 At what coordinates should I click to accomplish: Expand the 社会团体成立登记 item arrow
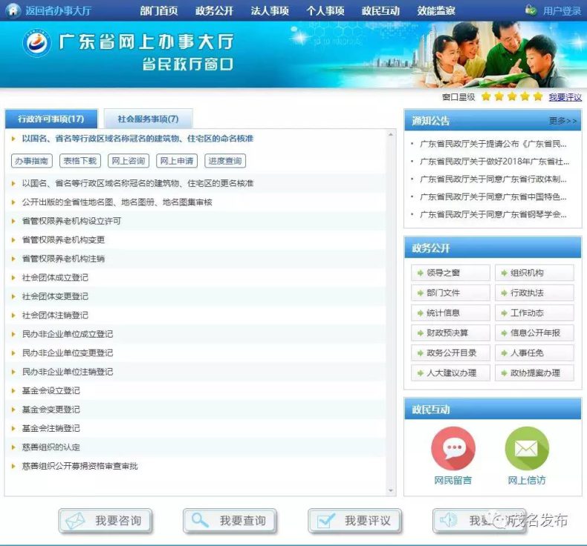[x=13, y=277]
